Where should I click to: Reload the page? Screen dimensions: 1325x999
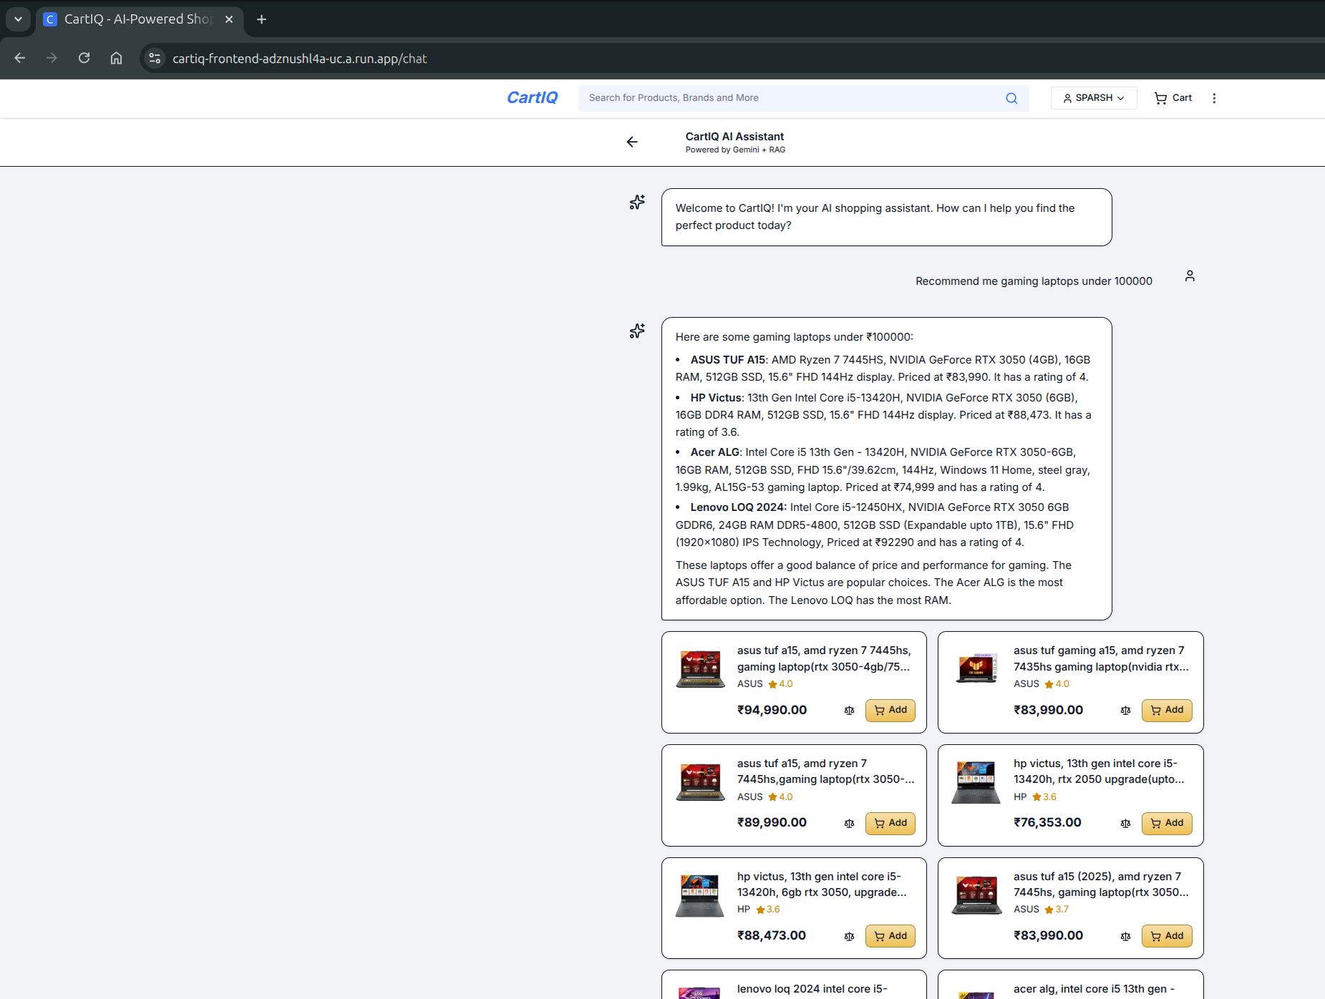pyautogui.click(x=84, y=58)
